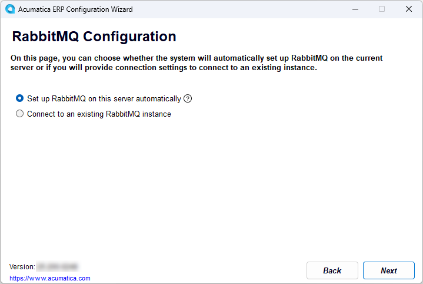The width and height of the screenshot is (423, 284).
Task: Click the Version label
Action: tap(22, 267)
